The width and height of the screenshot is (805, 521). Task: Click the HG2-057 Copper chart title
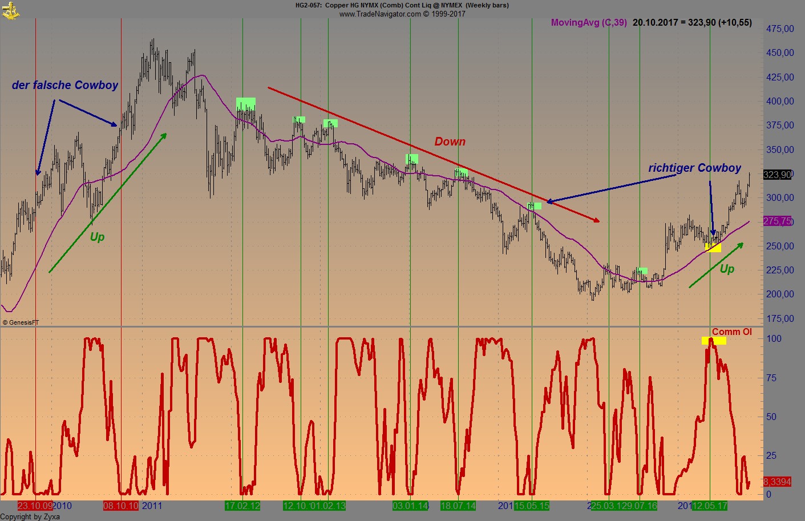point(402,5)
